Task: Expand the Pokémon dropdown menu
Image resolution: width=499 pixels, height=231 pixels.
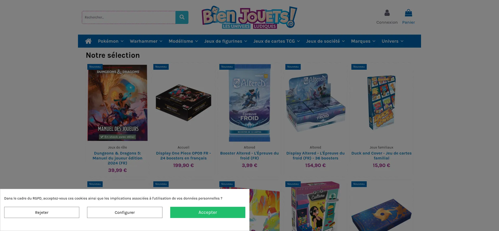Action: coord(111,41)
